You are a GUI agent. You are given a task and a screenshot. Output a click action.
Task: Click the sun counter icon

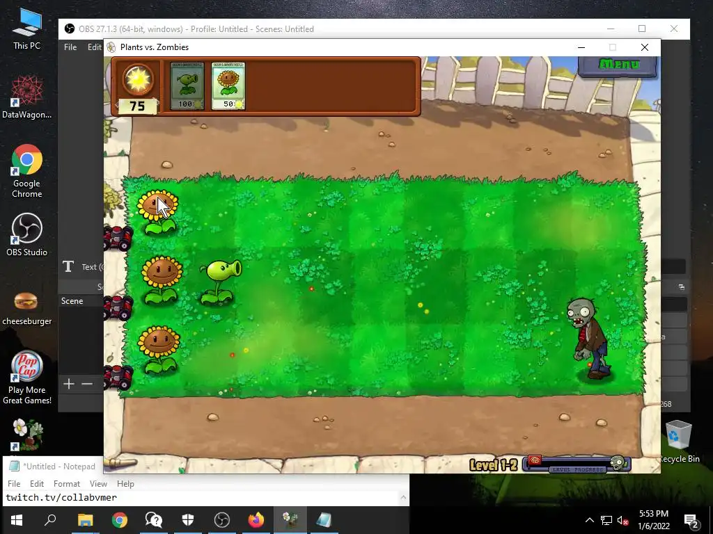pos(138,80)
